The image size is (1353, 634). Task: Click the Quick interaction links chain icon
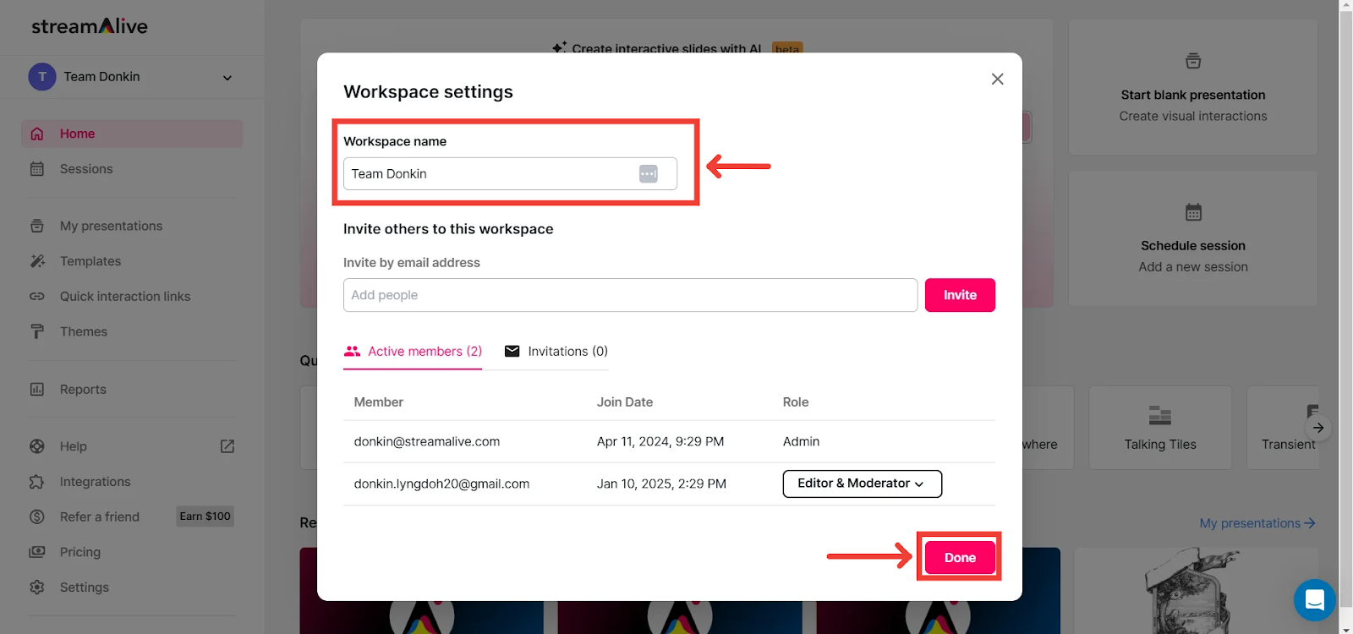[x=37, y=297]
